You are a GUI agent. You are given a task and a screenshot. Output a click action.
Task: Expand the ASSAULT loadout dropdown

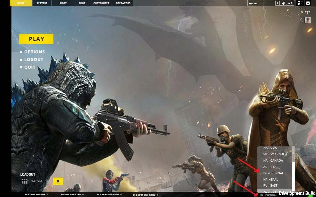point(36,181)
